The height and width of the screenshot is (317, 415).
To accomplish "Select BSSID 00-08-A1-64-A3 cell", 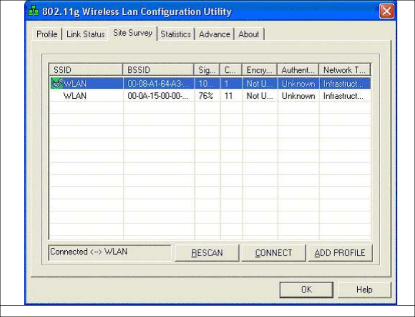I will [158, 83].
